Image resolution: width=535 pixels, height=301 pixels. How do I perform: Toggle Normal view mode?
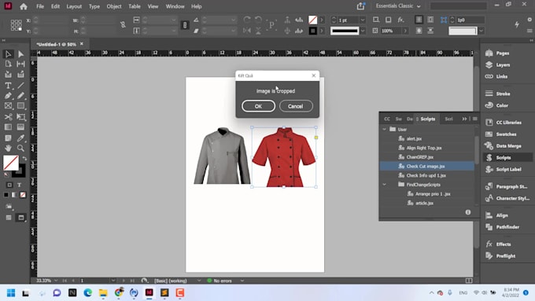pyautogui.click(x=9, y=218)
